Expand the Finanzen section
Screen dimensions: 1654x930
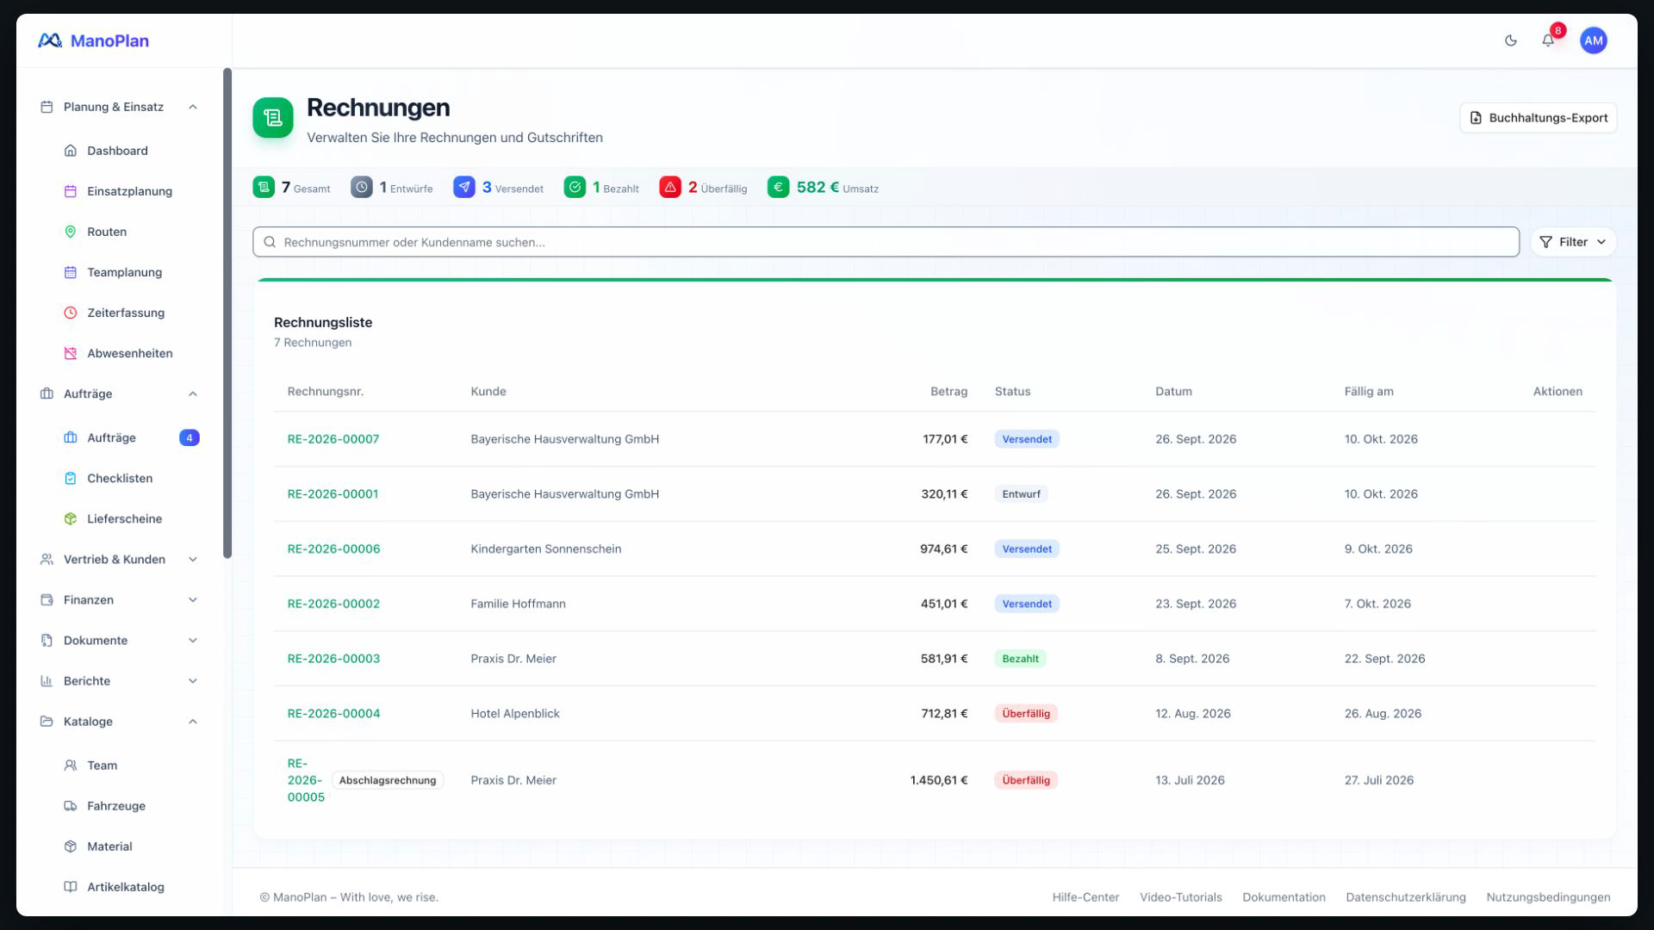tap(120, 599)
